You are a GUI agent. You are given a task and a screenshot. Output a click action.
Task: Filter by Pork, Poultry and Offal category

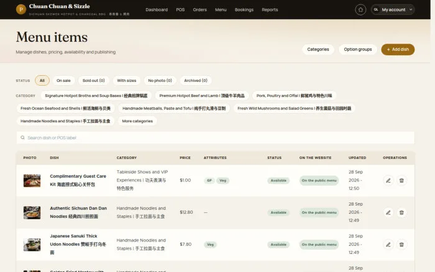(294, 96)
